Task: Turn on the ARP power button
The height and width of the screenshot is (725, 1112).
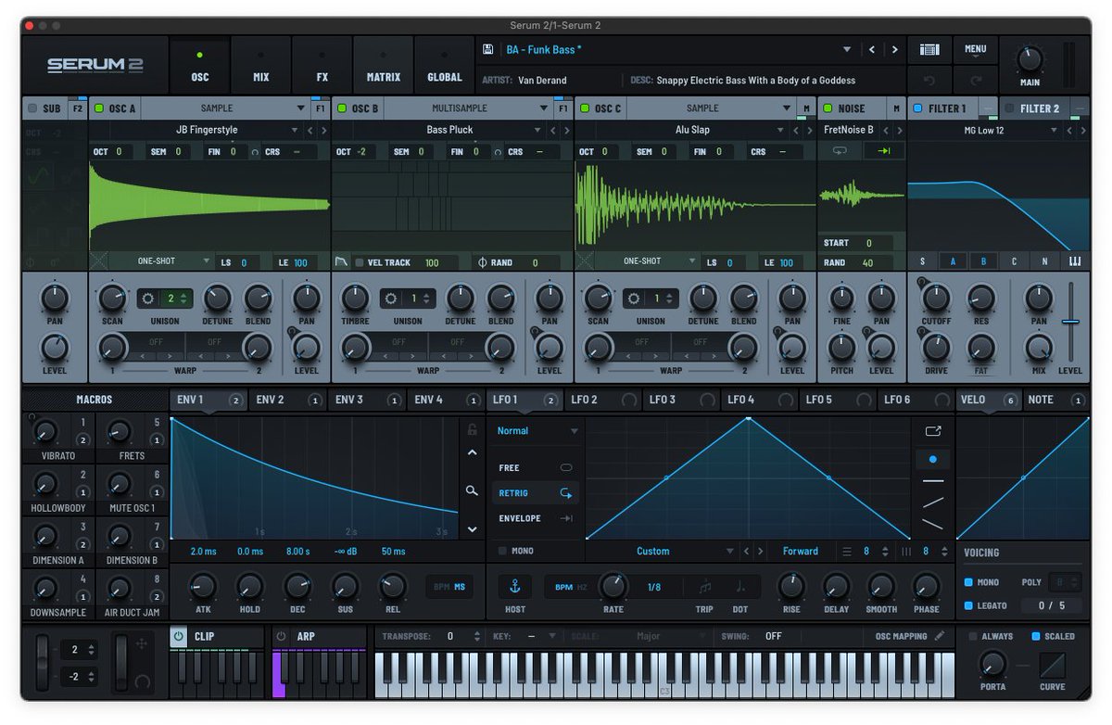Action: tap(282, 637)
